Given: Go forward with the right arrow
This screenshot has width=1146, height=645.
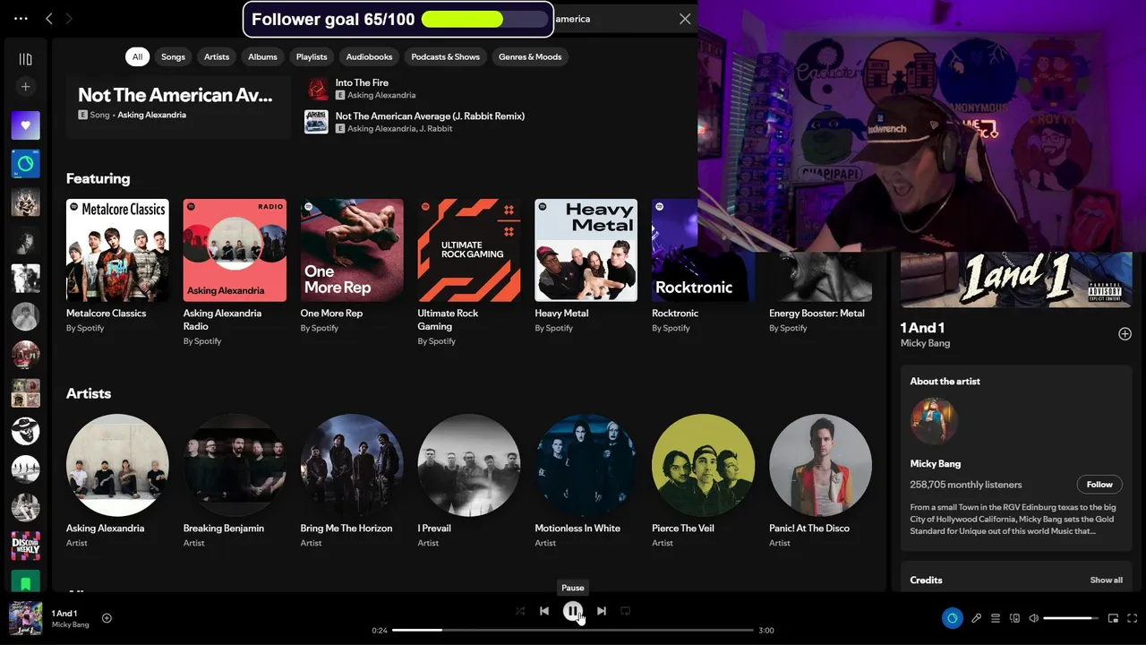Looking at the screenshot, I should pyautogui.click(x=69, y=18).
